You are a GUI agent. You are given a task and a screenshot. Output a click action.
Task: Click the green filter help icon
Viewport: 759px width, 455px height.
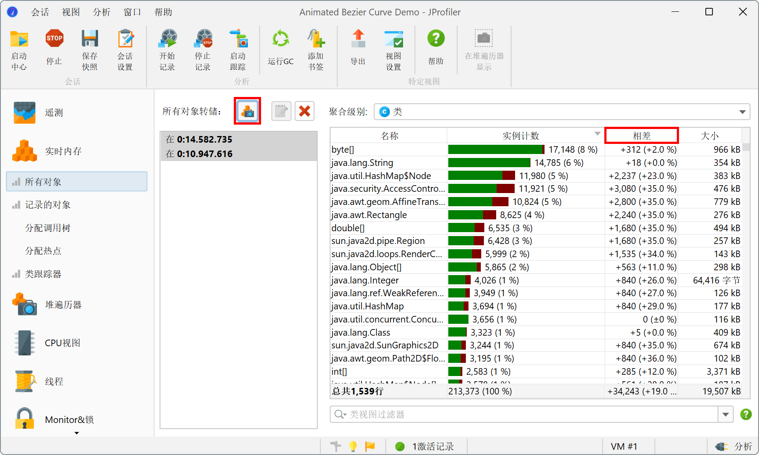coord(746,414)
